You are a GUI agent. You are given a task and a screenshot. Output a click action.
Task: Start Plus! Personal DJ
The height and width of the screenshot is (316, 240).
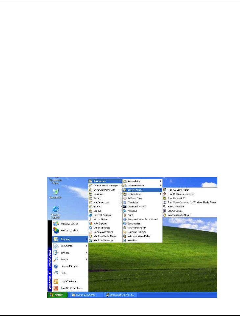190,198
